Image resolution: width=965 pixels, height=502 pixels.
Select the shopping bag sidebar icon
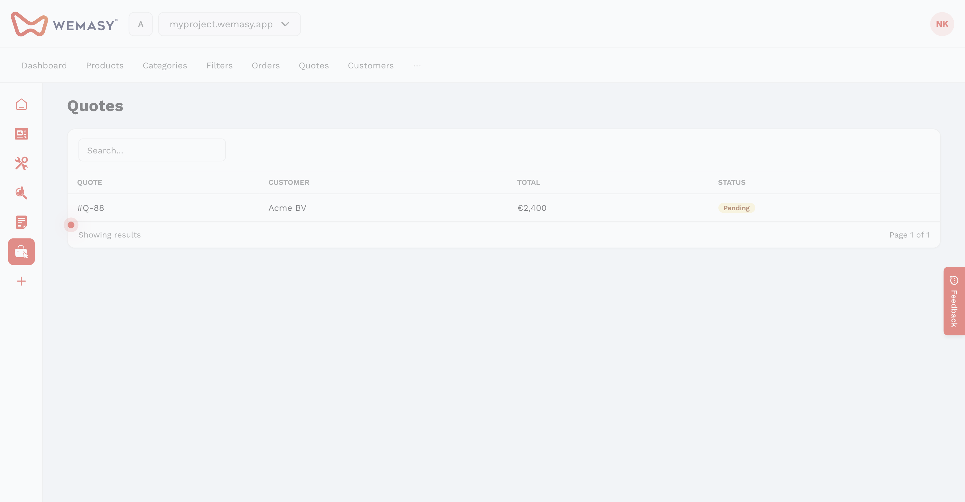pyautogui.click(x=21, y=252)
